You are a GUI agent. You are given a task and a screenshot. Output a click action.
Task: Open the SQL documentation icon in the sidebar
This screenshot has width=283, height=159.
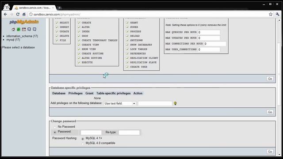[x=34, y=30]
